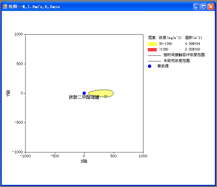Click the 碳酸二甲酯储罐 label
This screenshot has width=217, height=187.
84,97
